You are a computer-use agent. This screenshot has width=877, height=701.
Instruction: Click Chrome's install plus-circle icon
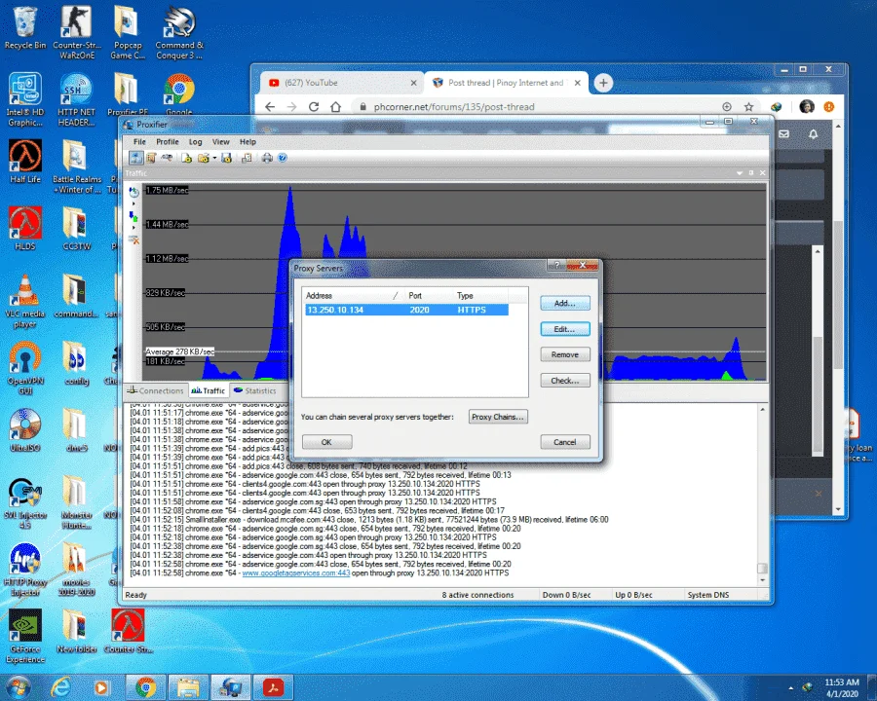(727, 107)
